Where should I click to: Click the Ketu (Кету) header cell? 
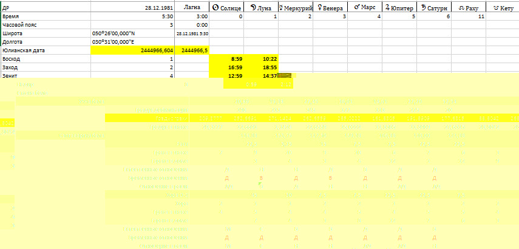click(503, 7)
